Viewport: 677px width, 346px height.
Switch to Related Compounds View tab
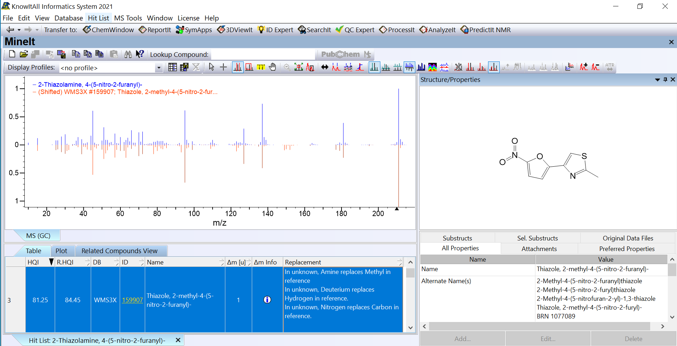coord(119,251)
